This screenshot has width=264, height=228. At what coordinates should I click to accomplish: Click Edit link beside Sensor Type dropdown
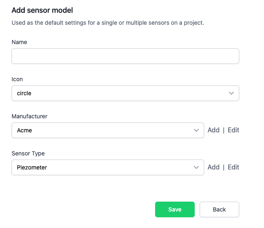pos(233,167)
